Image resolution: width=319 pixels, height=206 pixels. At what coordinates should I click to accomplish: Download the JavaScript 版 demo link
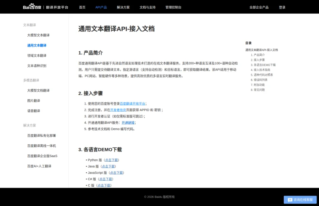pos(116,173)
